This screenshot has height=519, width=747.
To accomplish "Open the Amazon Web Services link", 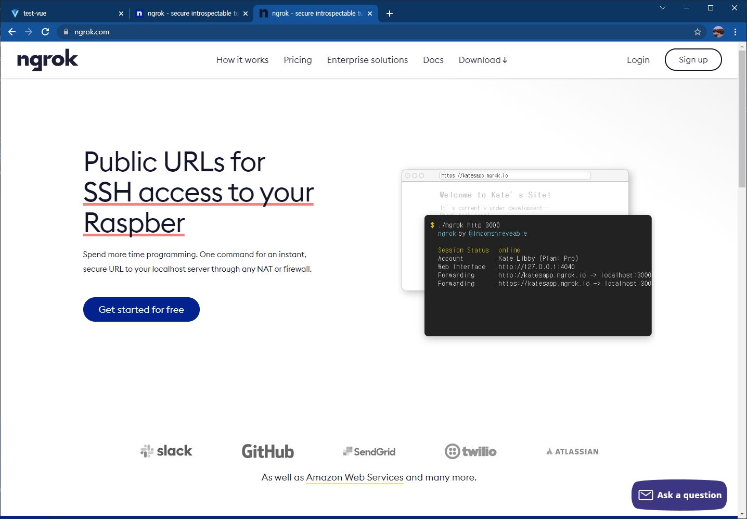I will coord(355,477).
